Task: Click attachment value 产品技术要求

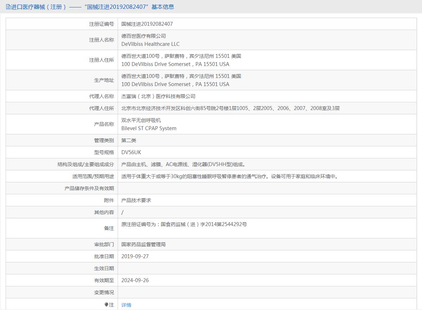Action: pos(136,200)
